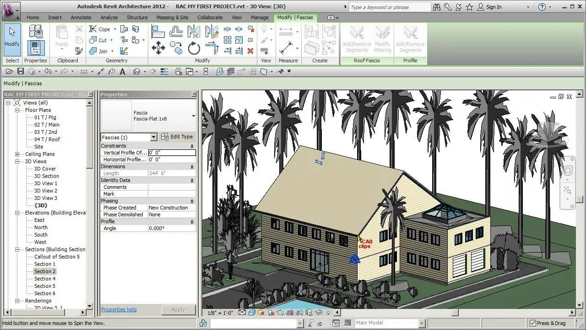Select the Rotate tool
Viewport: 586px width, 330px height.
[x=194, y=48]
